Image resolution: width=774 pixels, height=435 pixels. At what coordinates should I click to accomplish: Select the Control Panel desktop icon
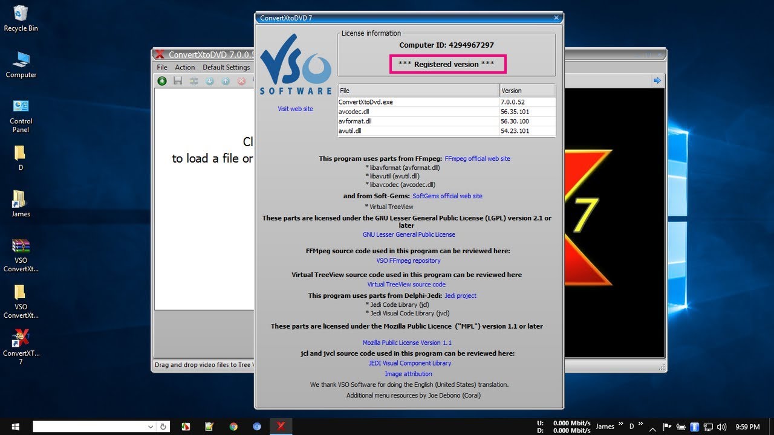[21, 115]
